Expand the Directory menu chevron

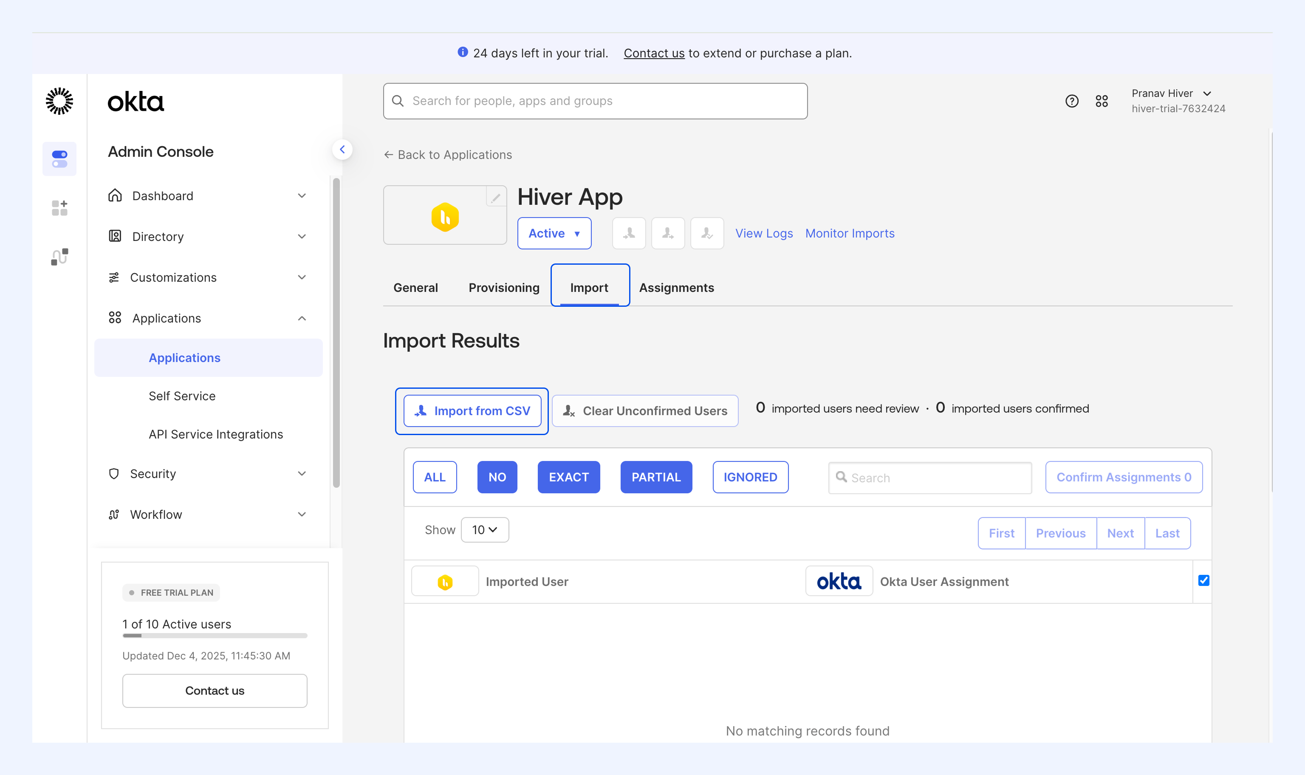tap(302, 236)
